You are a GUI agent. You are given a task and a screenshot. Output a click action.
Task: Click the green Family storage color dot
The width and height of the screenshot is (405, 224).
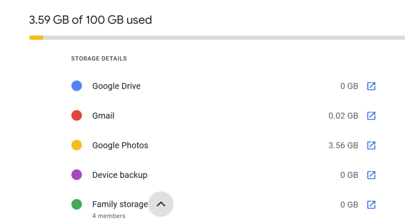[76, 205]
